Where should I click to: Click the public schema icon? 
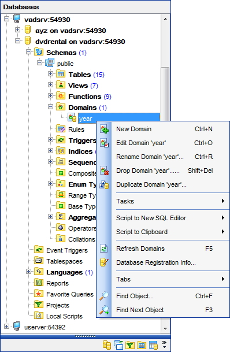pyautogui.click(x=50, y=62)
